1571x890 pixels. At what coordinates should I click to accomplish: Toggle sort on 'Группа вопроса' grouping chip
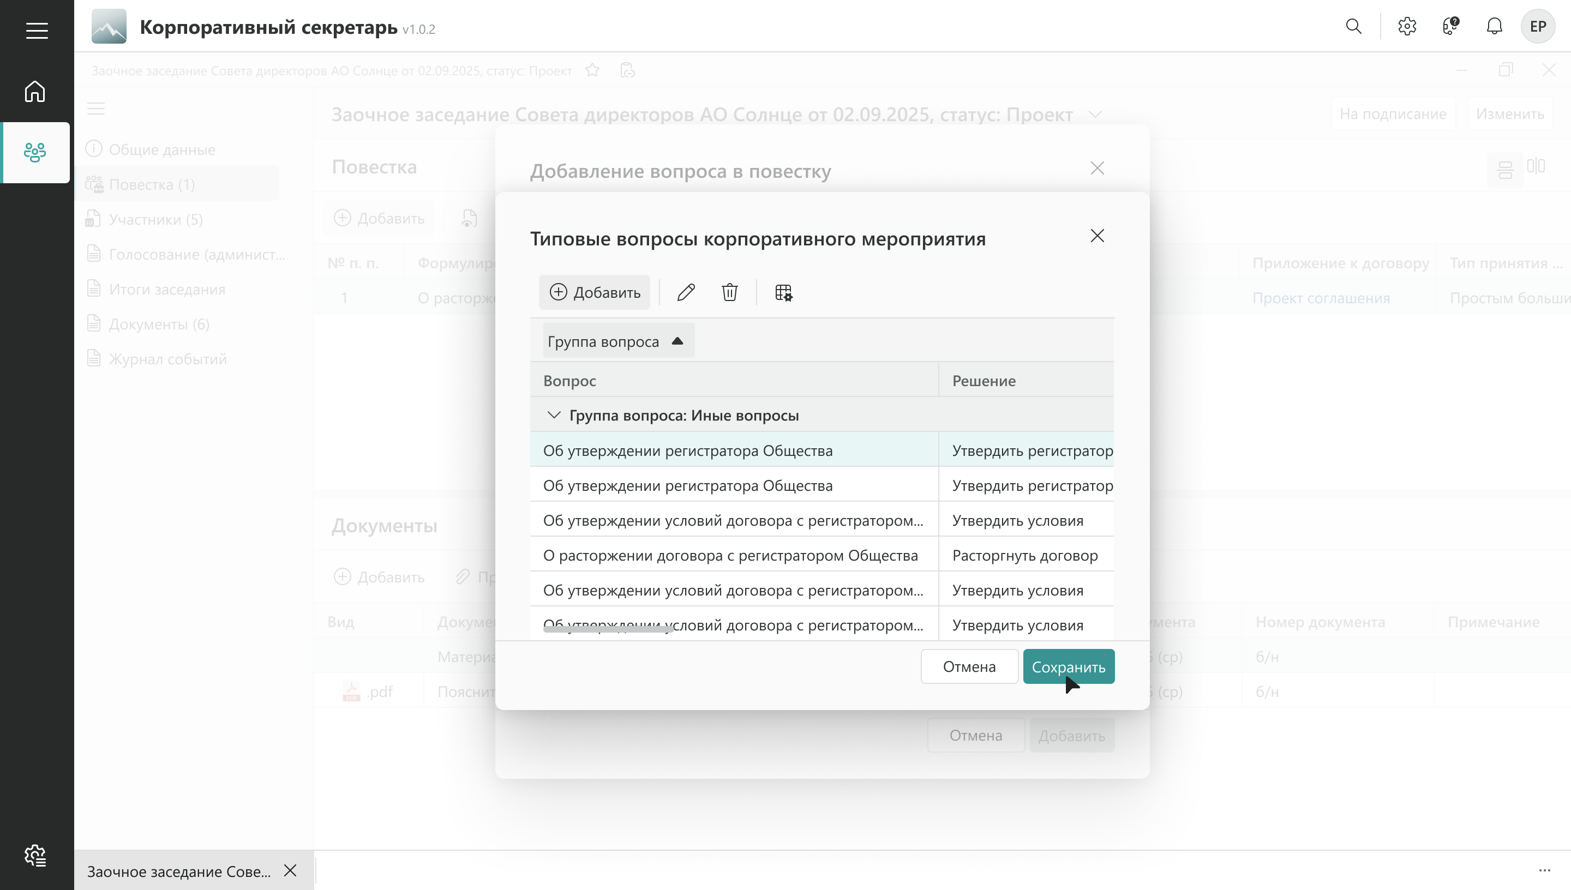pyautogui.click(x=618, y=341)
